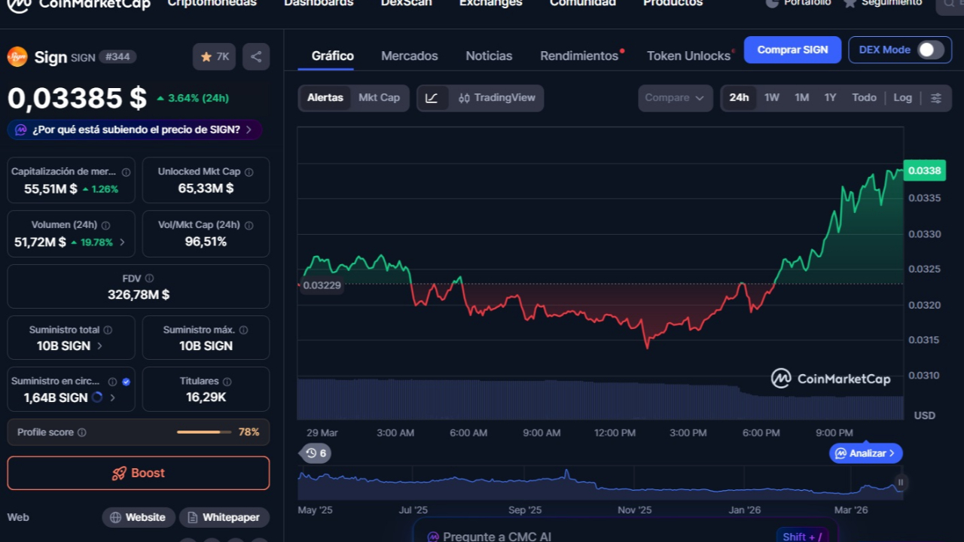Expand Volumen (24h) details arrow
Image resolution: width=964 pixels, height=542 pixels.
pyautogui.click(x=122, y=242)
